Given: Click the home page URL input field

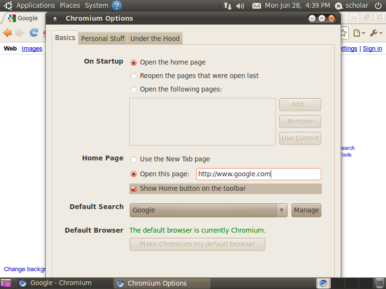Looking at the screenshot, I should coord(259,174).
